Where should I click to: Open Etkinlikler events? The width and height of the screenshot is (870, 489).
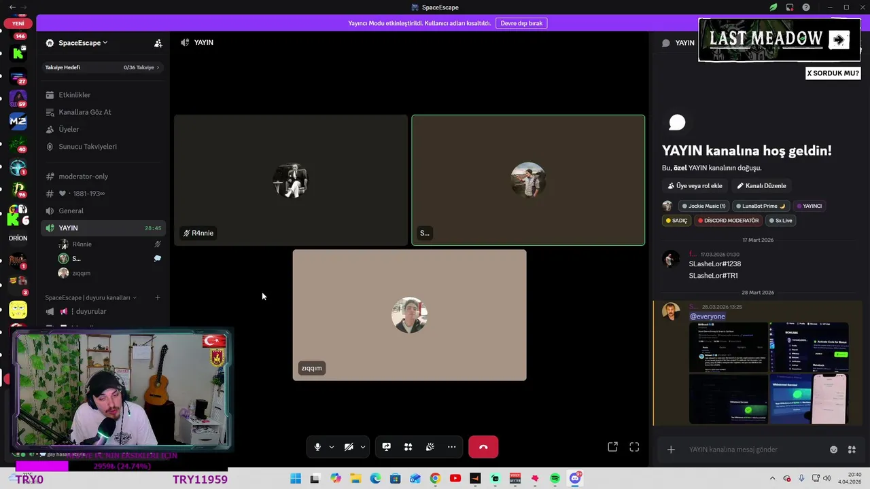pyautogui.click(x=104, y=95)
